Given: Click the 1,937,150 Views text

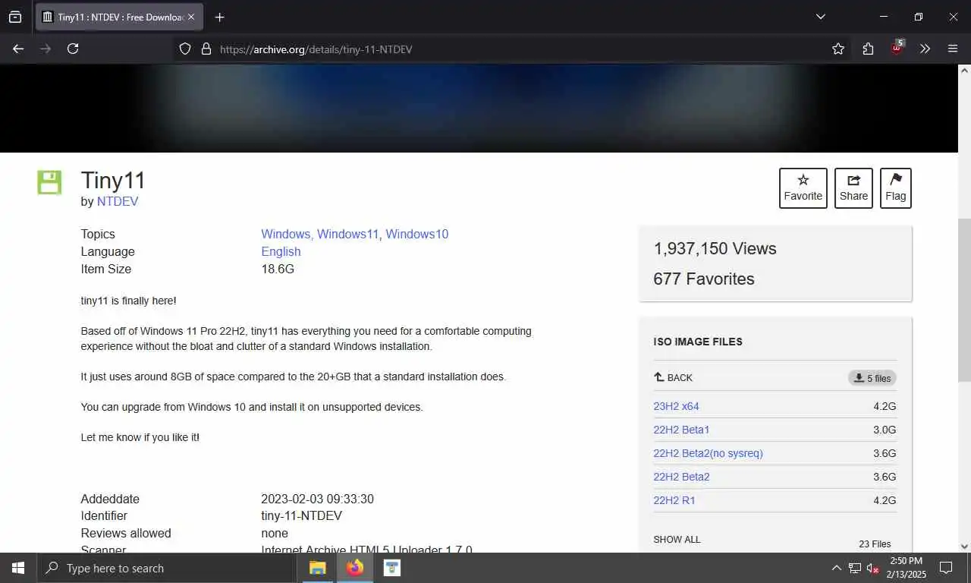Looking at the screenshot, I should (715, 248).
